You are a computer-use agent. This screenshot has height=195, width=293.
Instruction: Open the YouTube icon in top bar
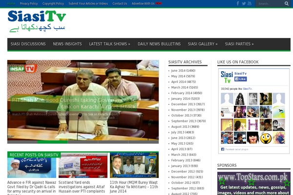pyautogui.click(x=250, y=3)
